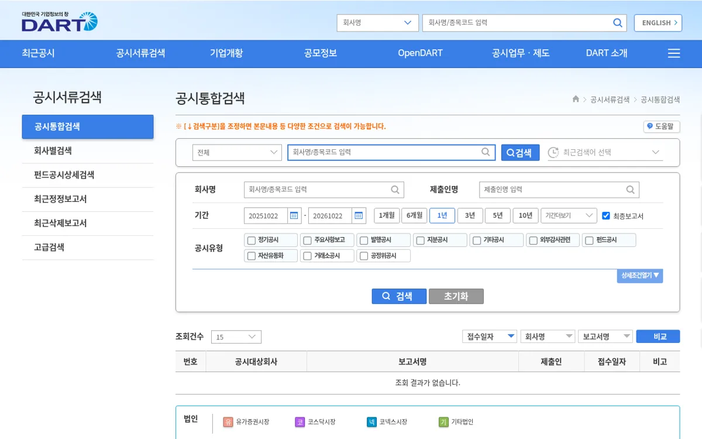Check the 기타공시 checkbox
Screen dimensions: 702x439
477,241
